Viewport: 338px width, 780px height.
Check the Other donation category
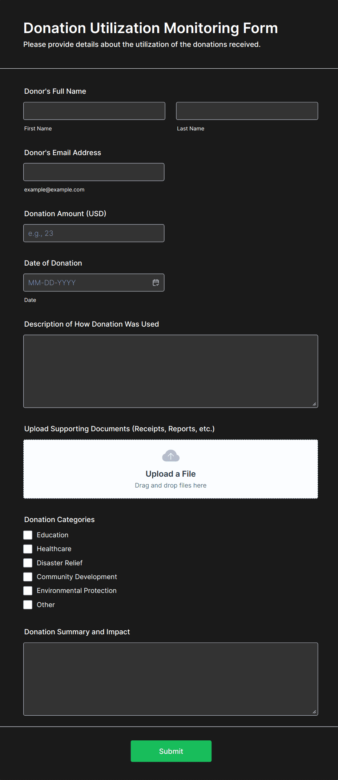28,605
